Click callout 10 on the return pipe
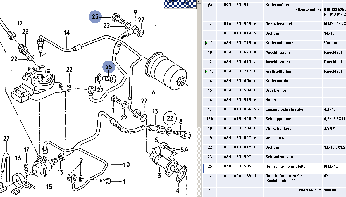Screen dimensions: 346x197 point(126,165)
